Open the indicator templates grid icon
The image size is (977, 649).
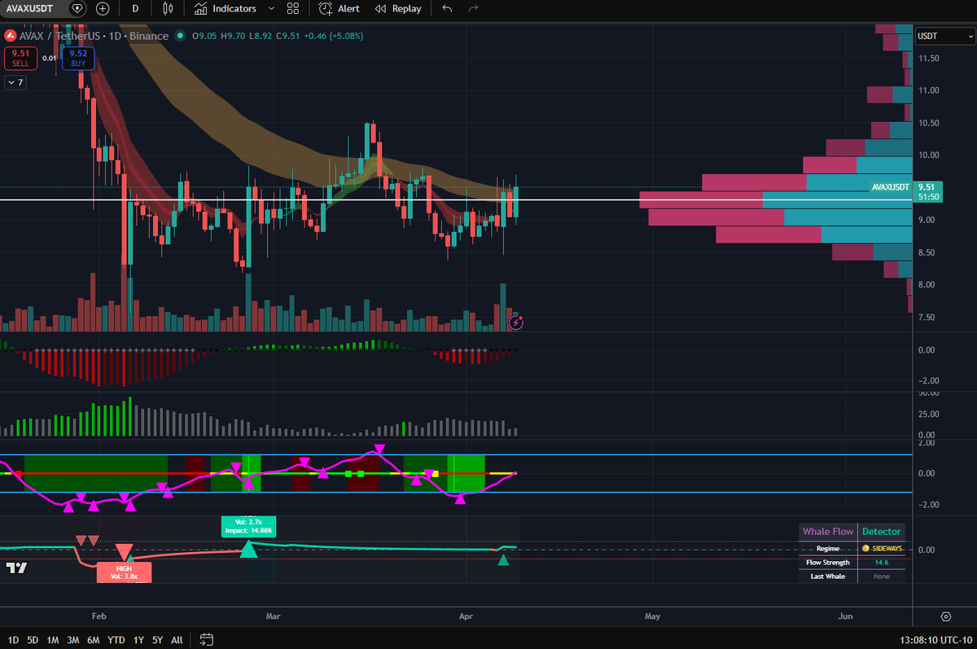click(293, 8)
